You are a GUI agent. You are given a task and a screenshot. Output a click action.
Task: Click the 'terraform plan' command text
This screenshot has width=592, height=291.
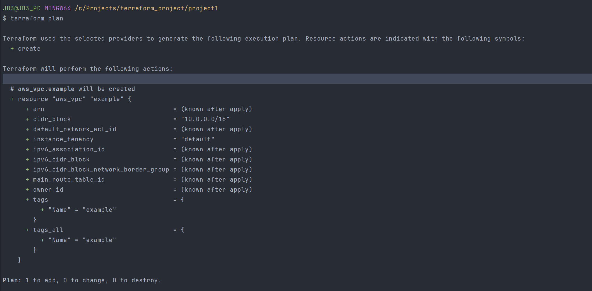tap(37, 18)
